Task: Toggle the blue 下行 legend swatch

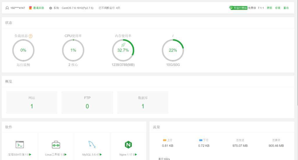Action: [x=201, y=140]
